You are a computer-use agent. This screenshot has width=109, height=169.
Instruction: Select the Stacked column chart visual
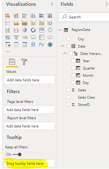[16, 15]
